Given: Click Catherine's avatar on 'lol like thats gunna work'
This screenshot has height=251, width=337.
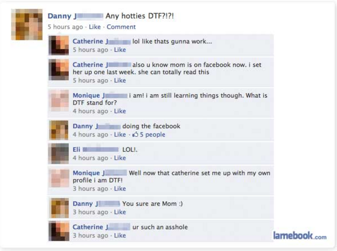Looking at the screenshot, I should (x=59, y=46).
